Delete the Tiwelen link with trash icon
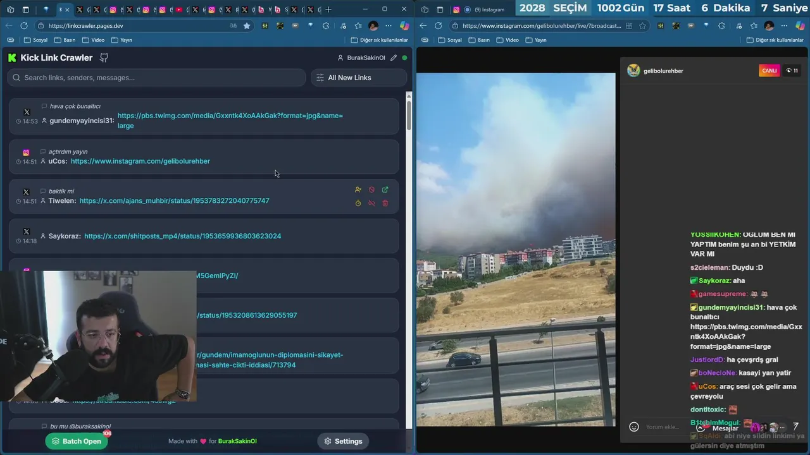The height and width of the screenshot is (455, 810). (385, 203)
